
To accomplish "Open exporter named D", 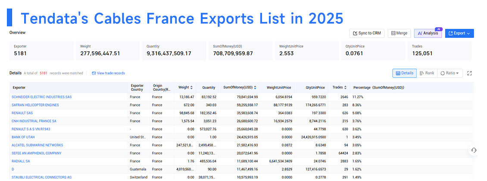I will pos(13,169).
